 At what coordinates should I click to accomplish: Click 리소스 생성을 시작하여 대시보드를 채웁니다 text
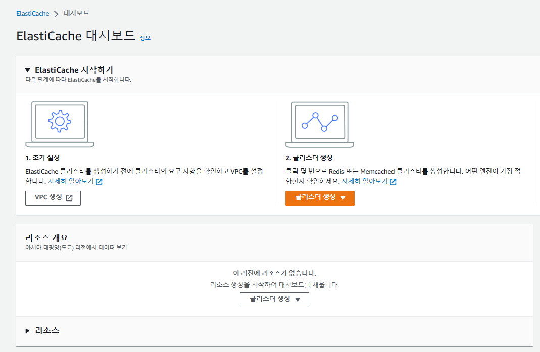(x=274, y=285)
